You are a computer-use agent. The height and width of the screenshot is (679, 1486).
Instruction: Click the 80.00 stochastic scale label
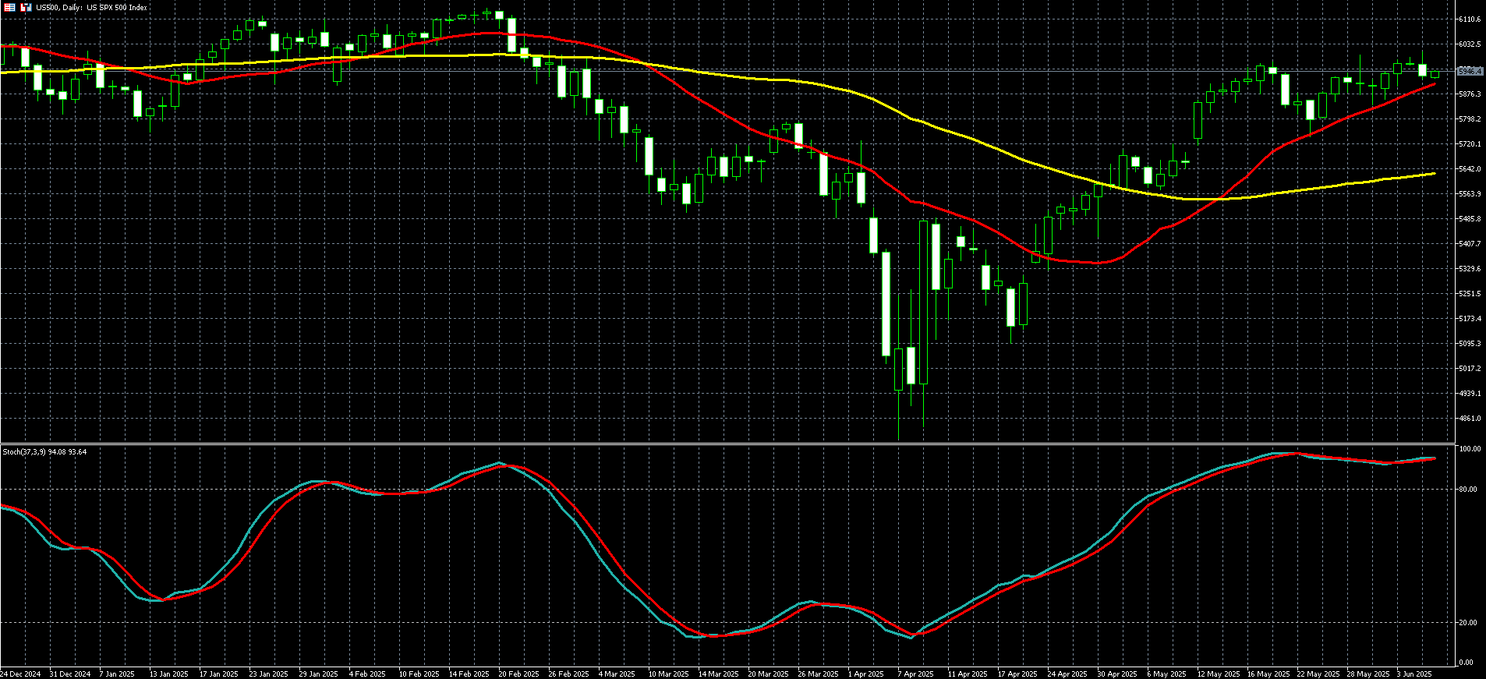[x=1470, y=490]
